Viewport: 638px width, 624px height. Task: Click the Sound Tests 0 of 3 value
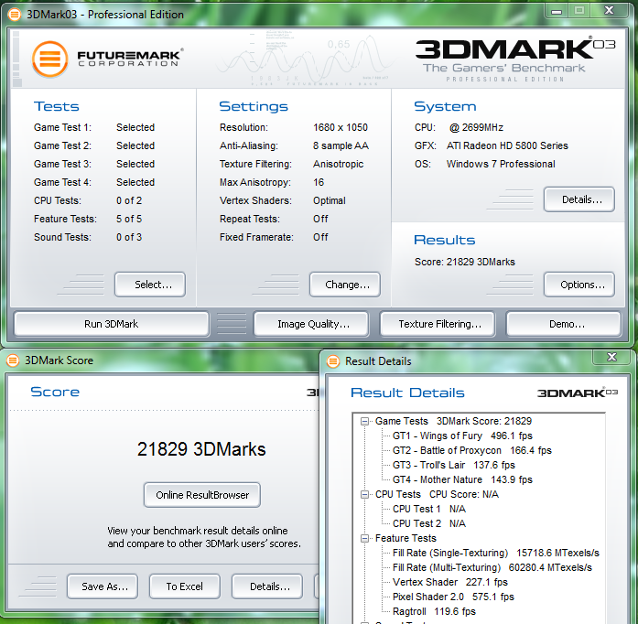tap(129, 238)
